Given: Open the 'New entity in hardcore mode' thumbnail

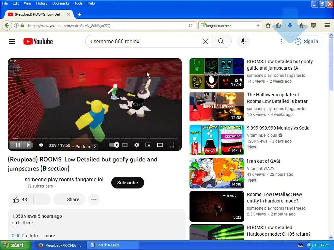Looking at the screenshot, I should click(217, 206).
